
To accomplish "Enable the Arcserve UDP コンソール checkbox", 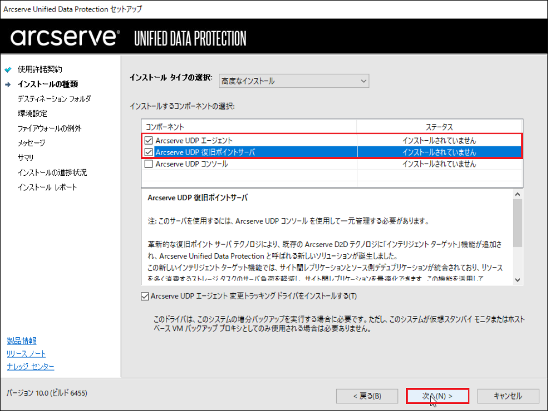I will 148,164.
